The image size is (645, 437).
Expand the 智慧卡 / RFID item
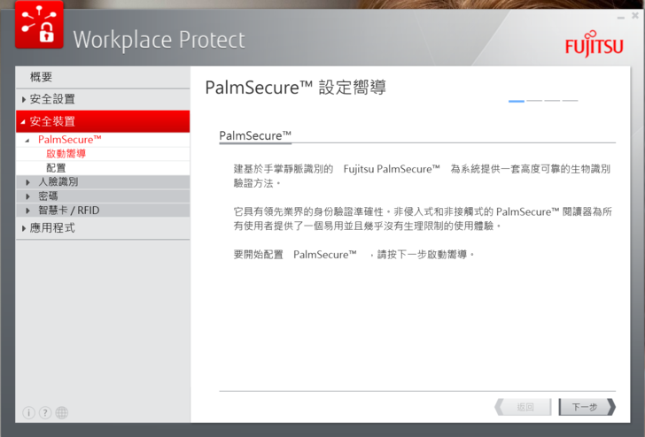coord(67,210)
